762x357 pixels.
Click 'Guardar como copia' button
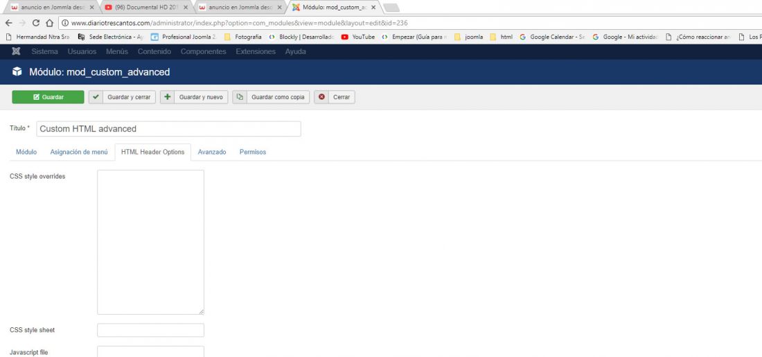271,97
